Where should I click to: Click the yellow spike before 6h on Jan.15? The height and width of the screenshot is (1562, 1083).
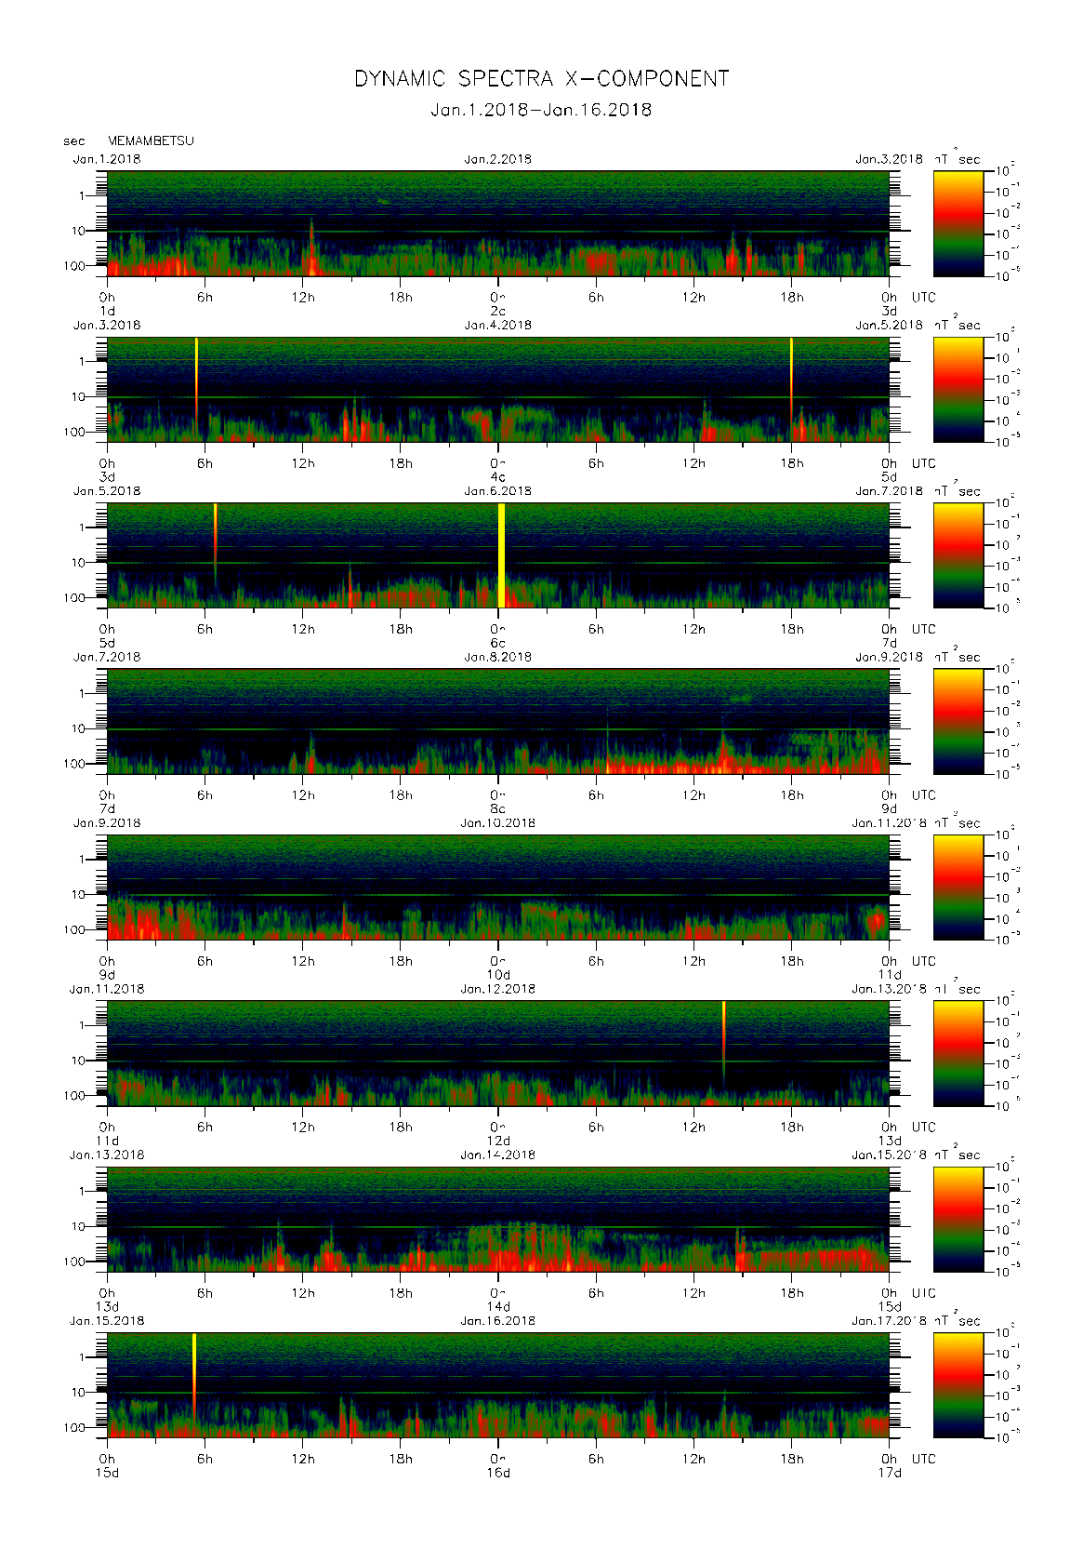193,1375
